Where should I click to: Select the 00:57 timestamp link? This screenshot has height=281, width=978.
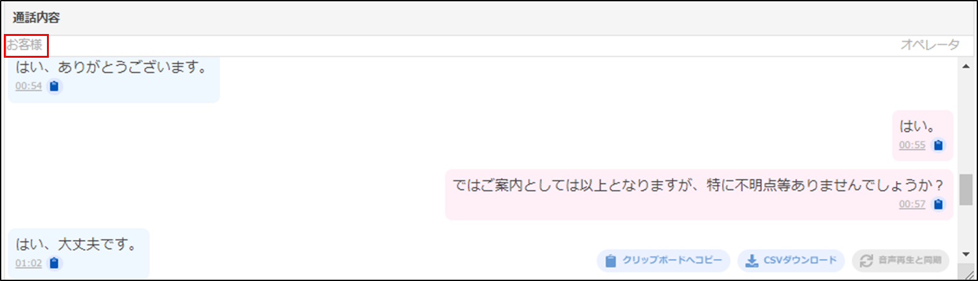[912, 204]
